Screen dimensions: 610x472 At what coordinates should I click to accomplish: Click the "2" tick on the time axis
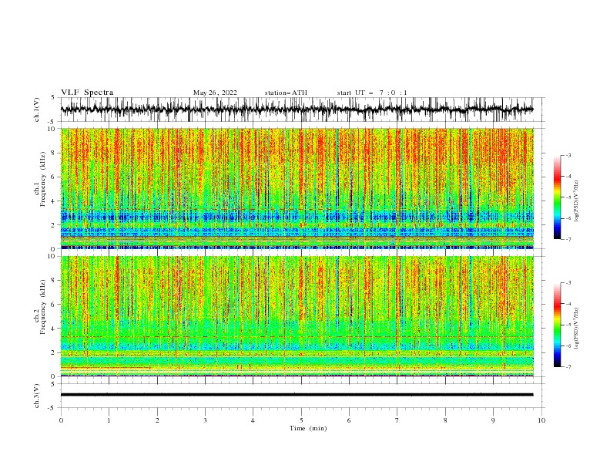pos(157,420)
